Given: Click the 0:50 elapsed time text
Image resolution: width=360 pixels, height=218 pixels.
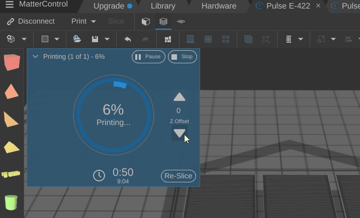Looking at the screenshot, I should click(x=123, y=172).
